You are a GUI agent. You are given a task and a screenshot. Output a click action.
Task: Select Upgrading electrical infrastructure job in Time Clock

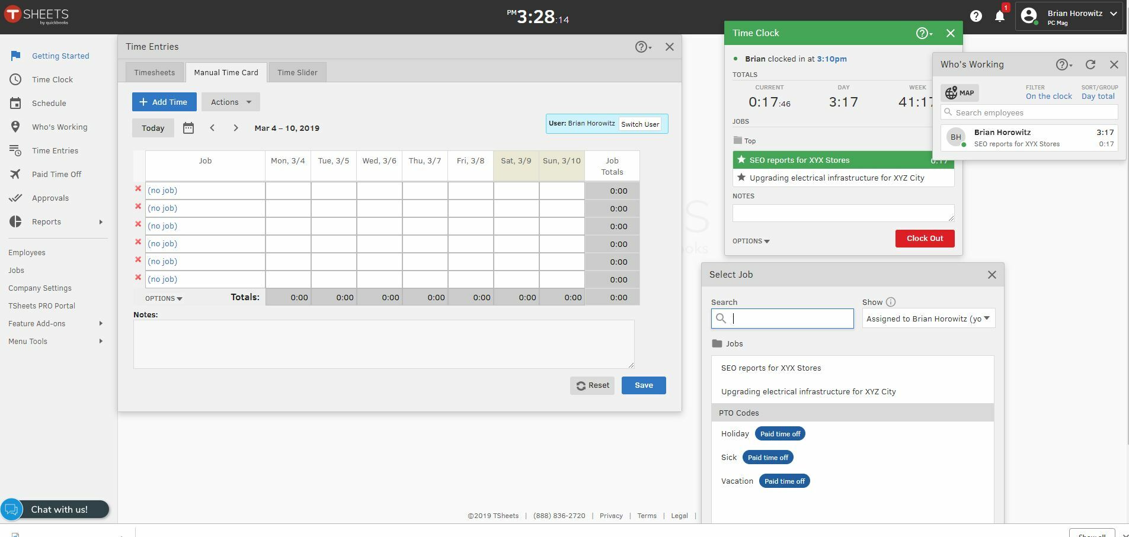(843, 178)
